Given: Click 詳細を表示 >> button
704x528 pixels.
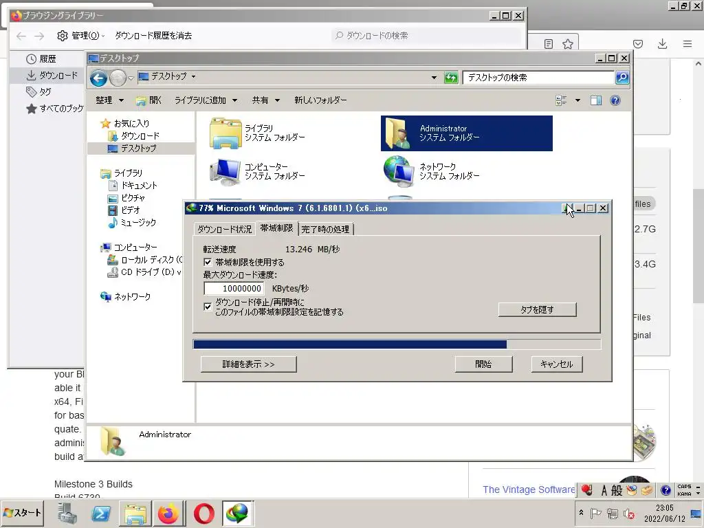Looking at the screenshot, I should point(249,364).
